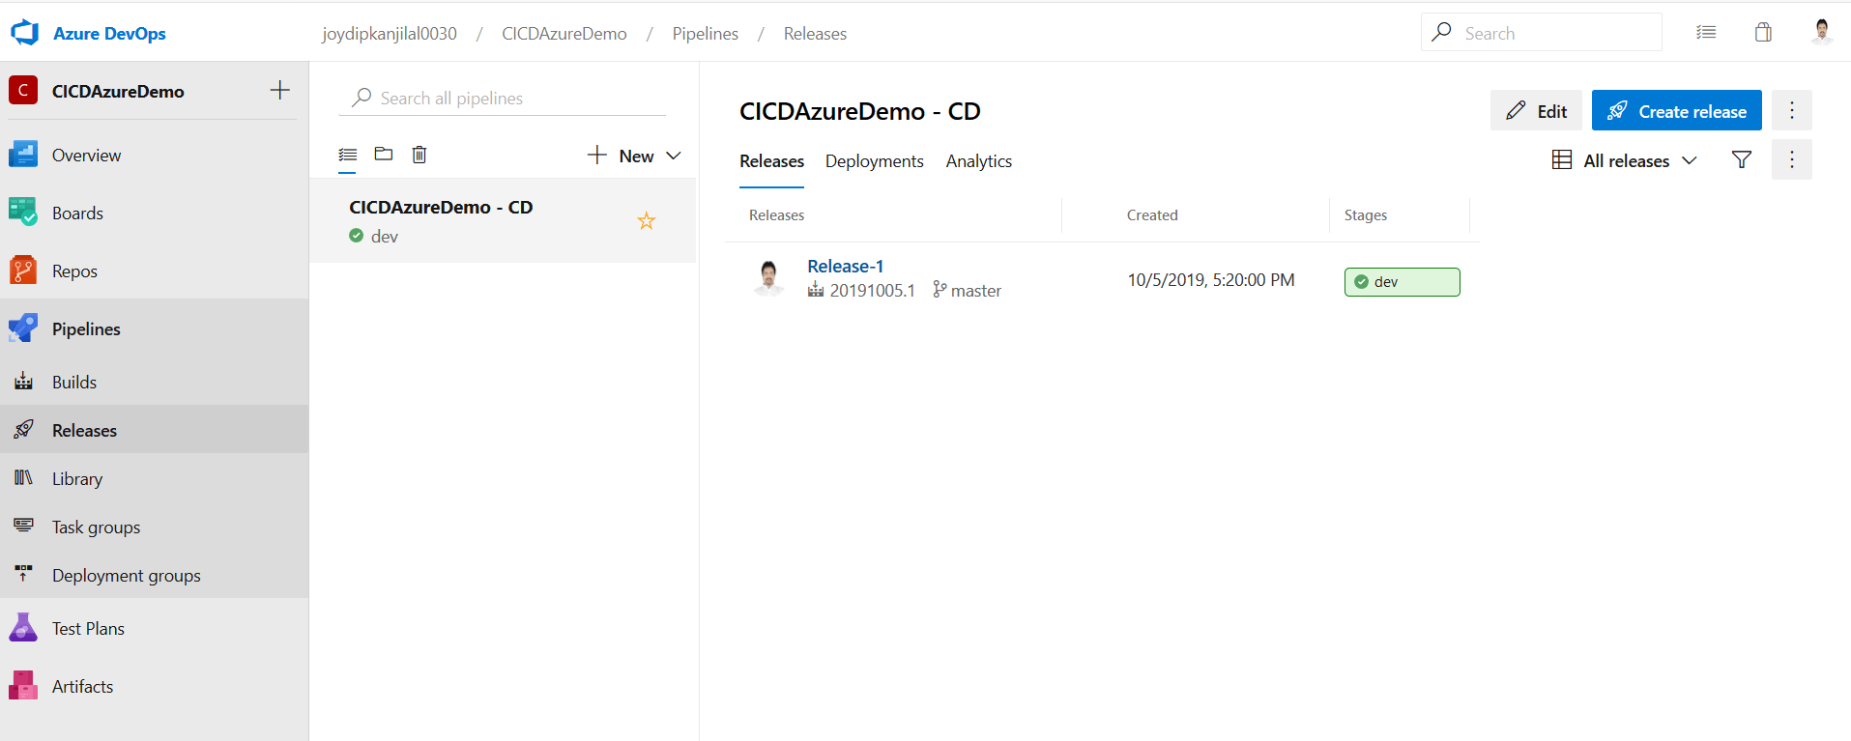The width and height of the screenshot is (1851, 741).
Task: Open the CICDAzureDemo project tile icon
Action: pos(23,90)
